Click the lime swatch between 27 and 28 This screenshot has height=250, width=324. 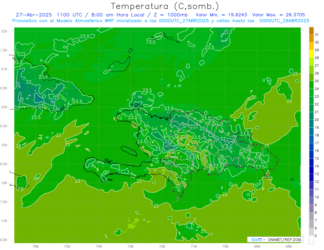pyautogui.click(x=311, y=62)
